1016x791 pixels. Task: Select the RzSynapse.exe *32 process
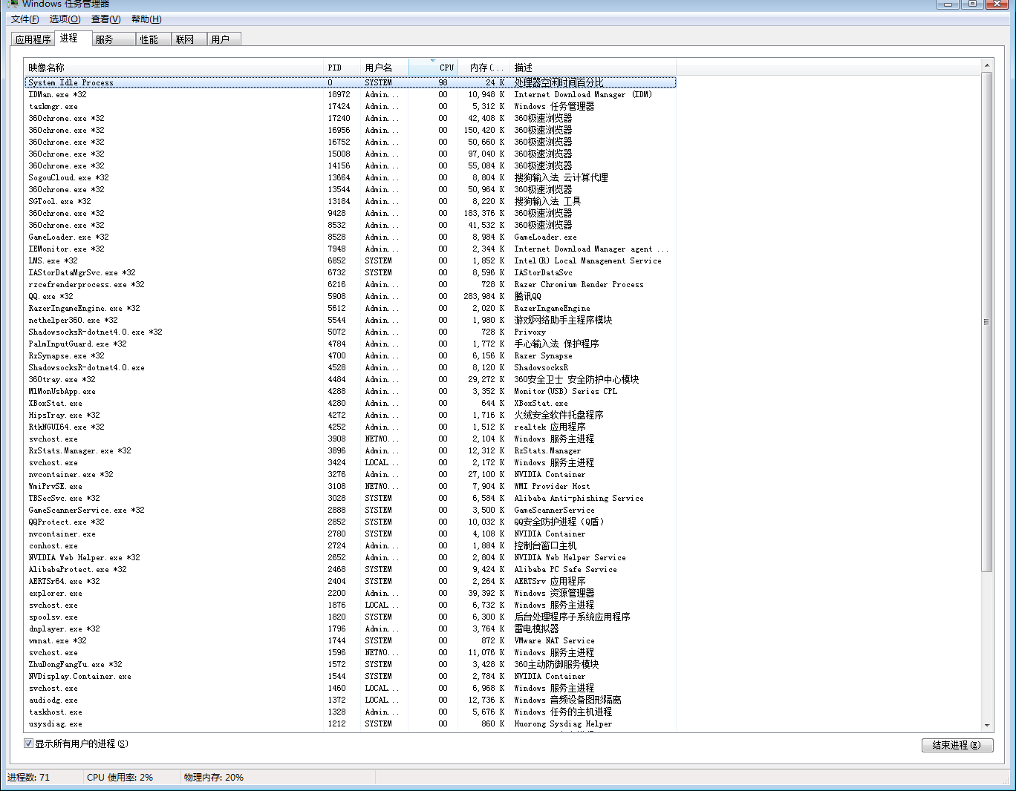click(x=351, y=355)
